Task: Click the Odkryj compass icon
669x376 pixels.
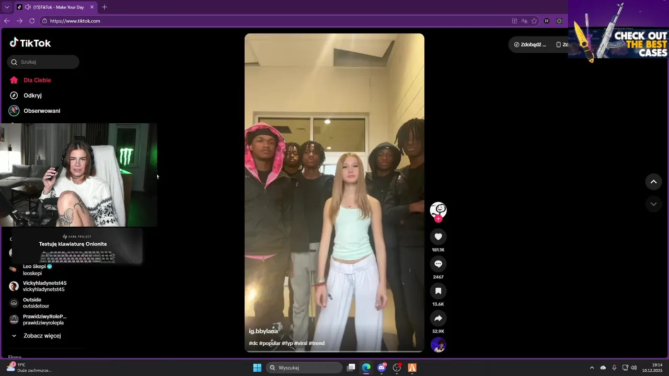Action: click(14, 96)
